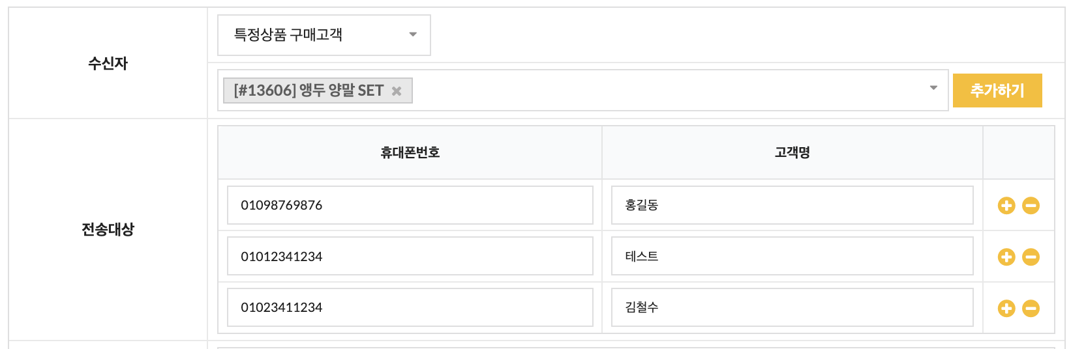Click the 고객명 column header
The image size is (1071, 349).
point(792,152)
